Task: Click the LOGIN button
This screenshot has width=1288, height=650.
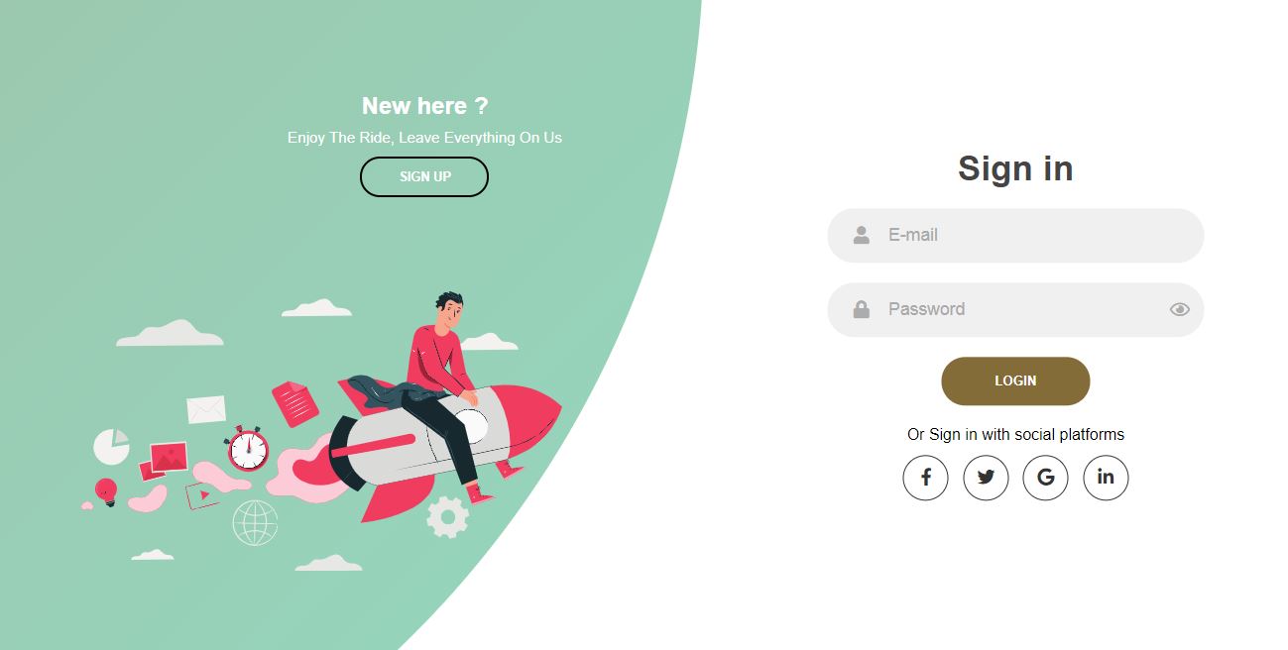Action: point(1015,380)
